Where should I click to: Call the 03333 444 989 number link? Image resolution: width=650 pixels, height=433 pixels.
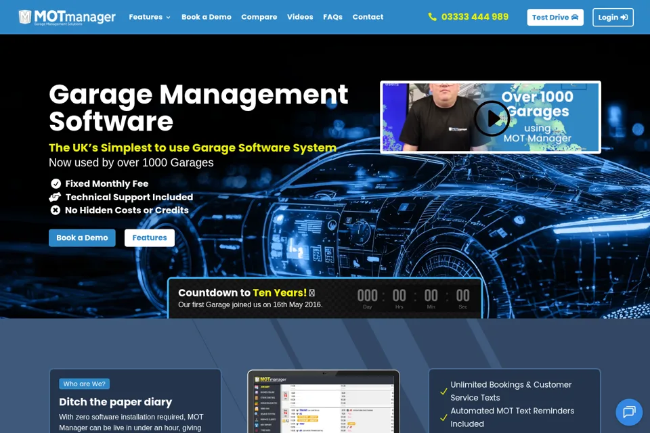[475, 17]
